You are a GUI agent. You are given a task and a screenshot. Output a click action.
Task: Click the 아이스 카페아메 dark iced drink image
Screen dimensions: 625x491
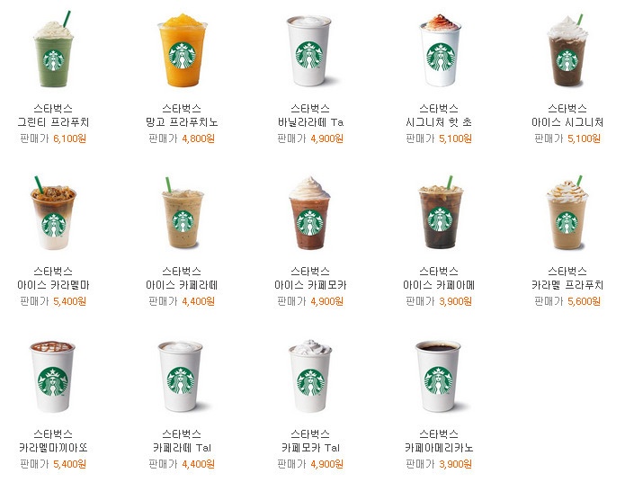[440, 212]
